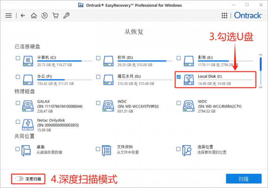The width and height of the screenshot is (268, 188).
Task: Click the 镜花水月 (G:) drive icon
Action: click(108, 80)
